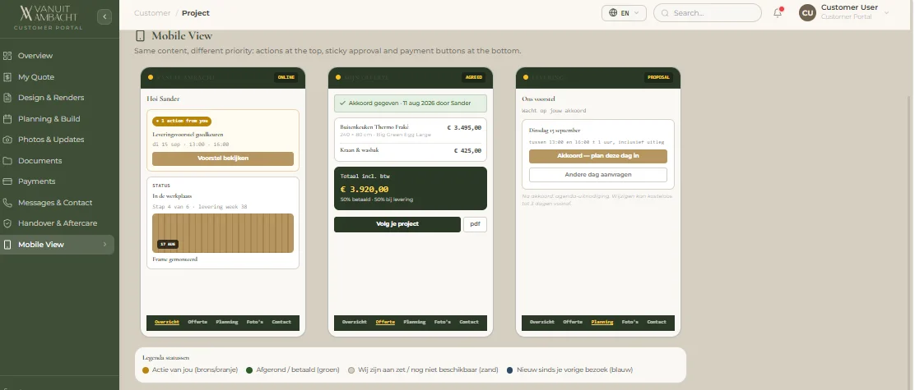Click the My Quote sidebar icon
This screenshot has height=390, width=915.
(7, 77)
